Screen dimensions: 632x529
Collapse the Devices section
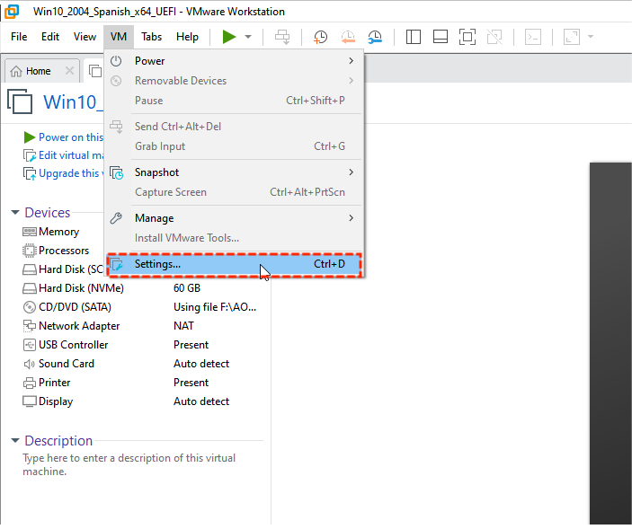pos(15,212)
